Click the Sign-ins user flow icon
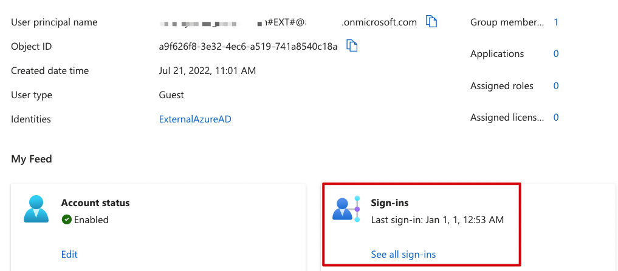Image resolution: width=618 pixels, height=271 pixels. tap(346, 209)
